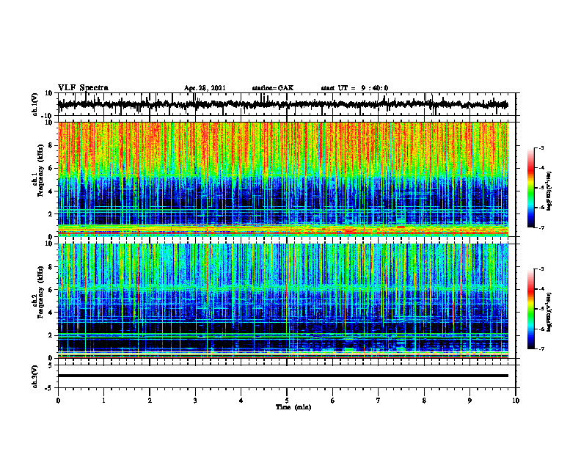Select the "start UT = 9 :40: 0" text

coord(354,88)
